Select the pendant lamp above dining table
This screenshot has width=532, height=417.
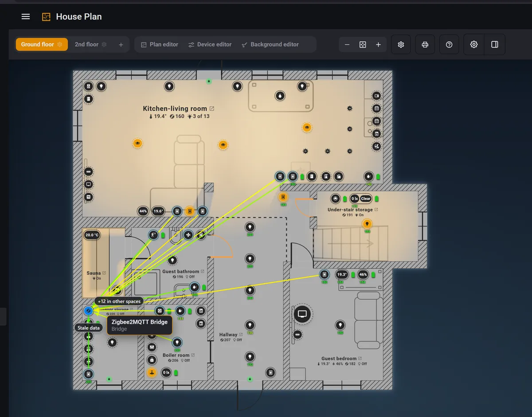pyautogui.click(x=280, y=95)
